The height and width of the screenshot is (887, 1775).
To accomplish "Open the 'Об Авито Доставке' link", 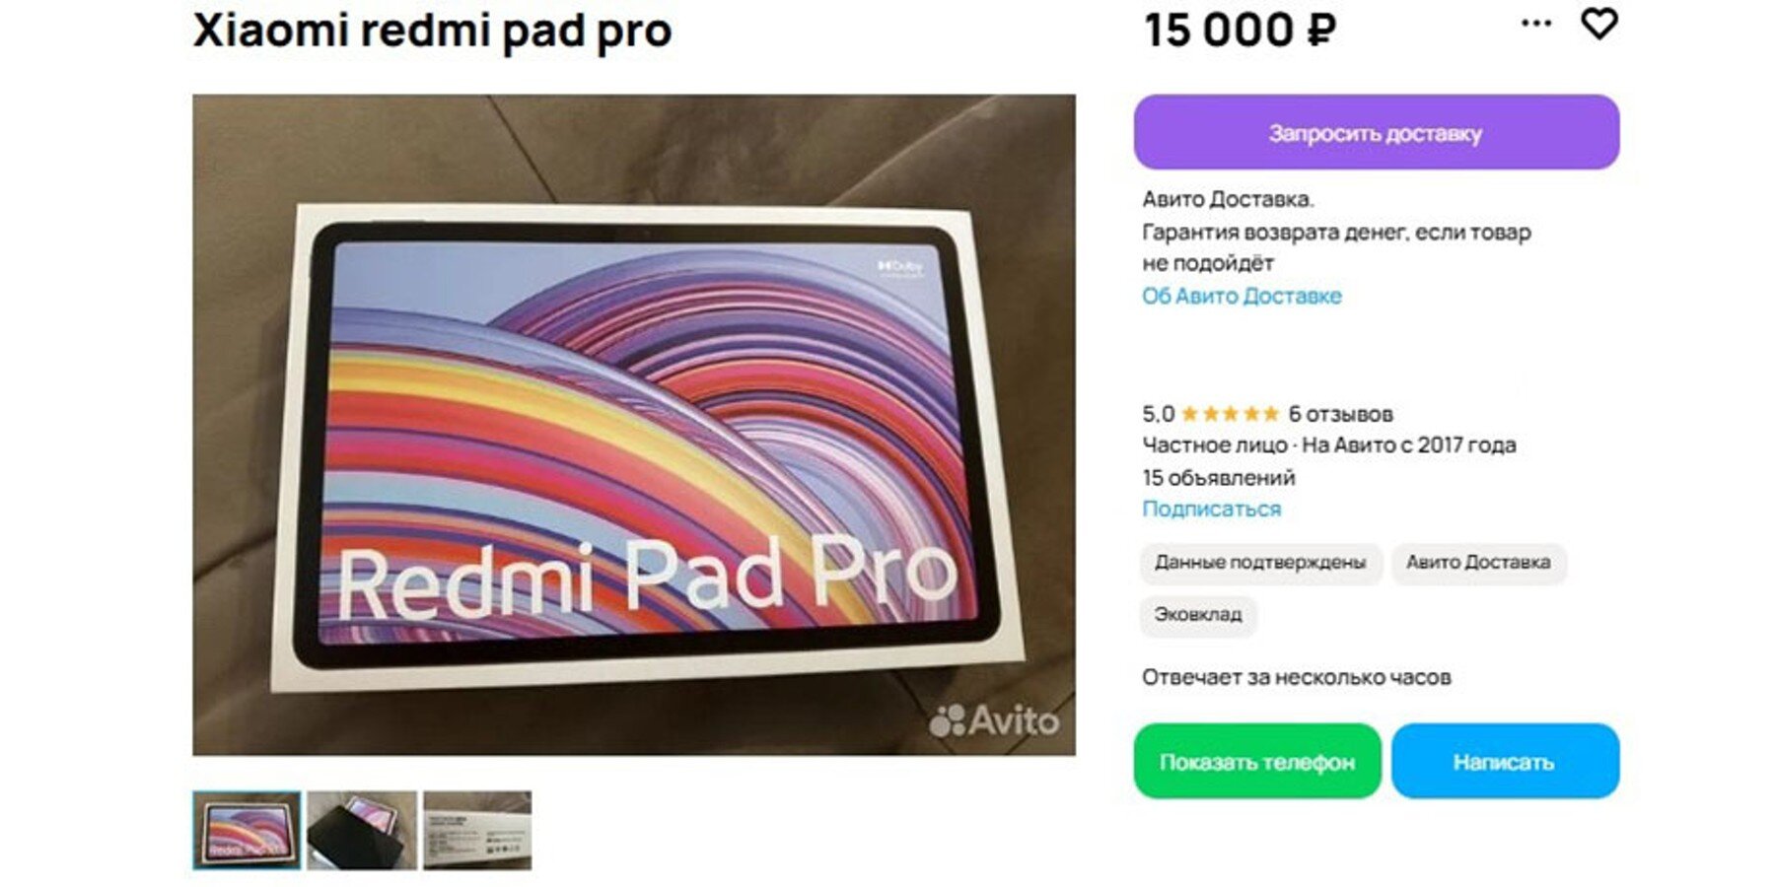I will pyautogui.click(x=1242, y=296).
